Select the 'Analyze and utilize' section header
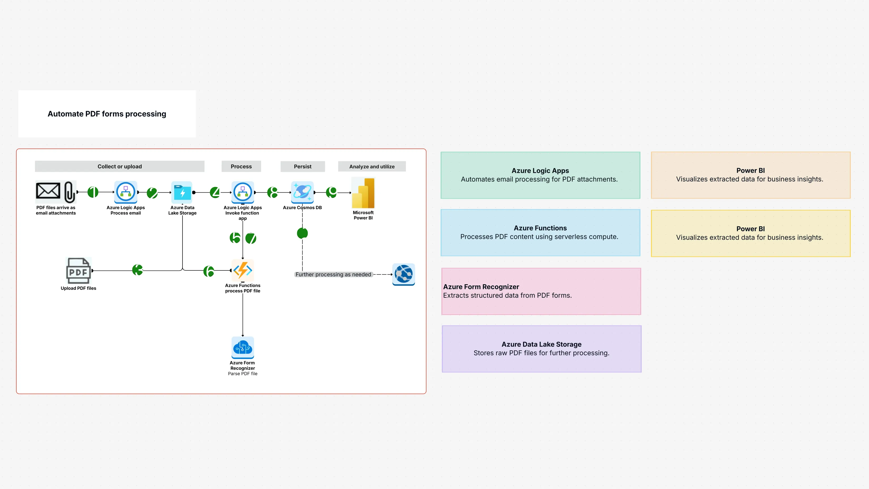The height and width of the screenshot is (489, 869). tap(372, 166)
